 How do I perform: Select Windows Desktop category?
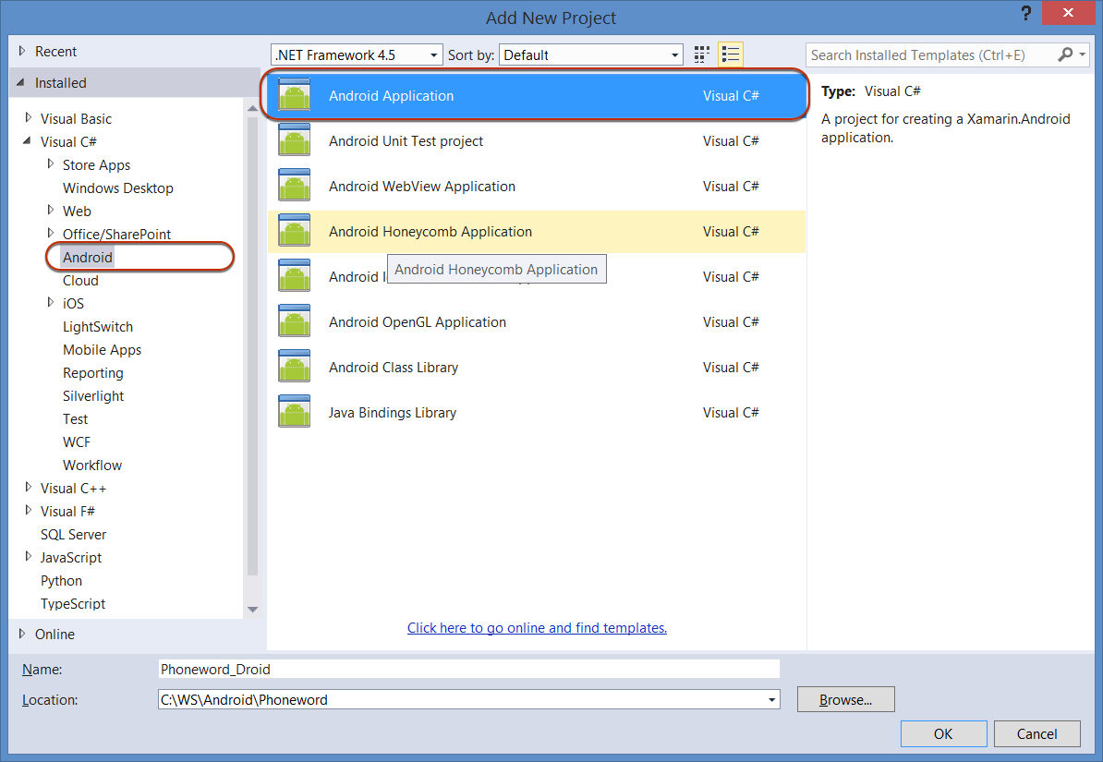(x=117, y=188)
